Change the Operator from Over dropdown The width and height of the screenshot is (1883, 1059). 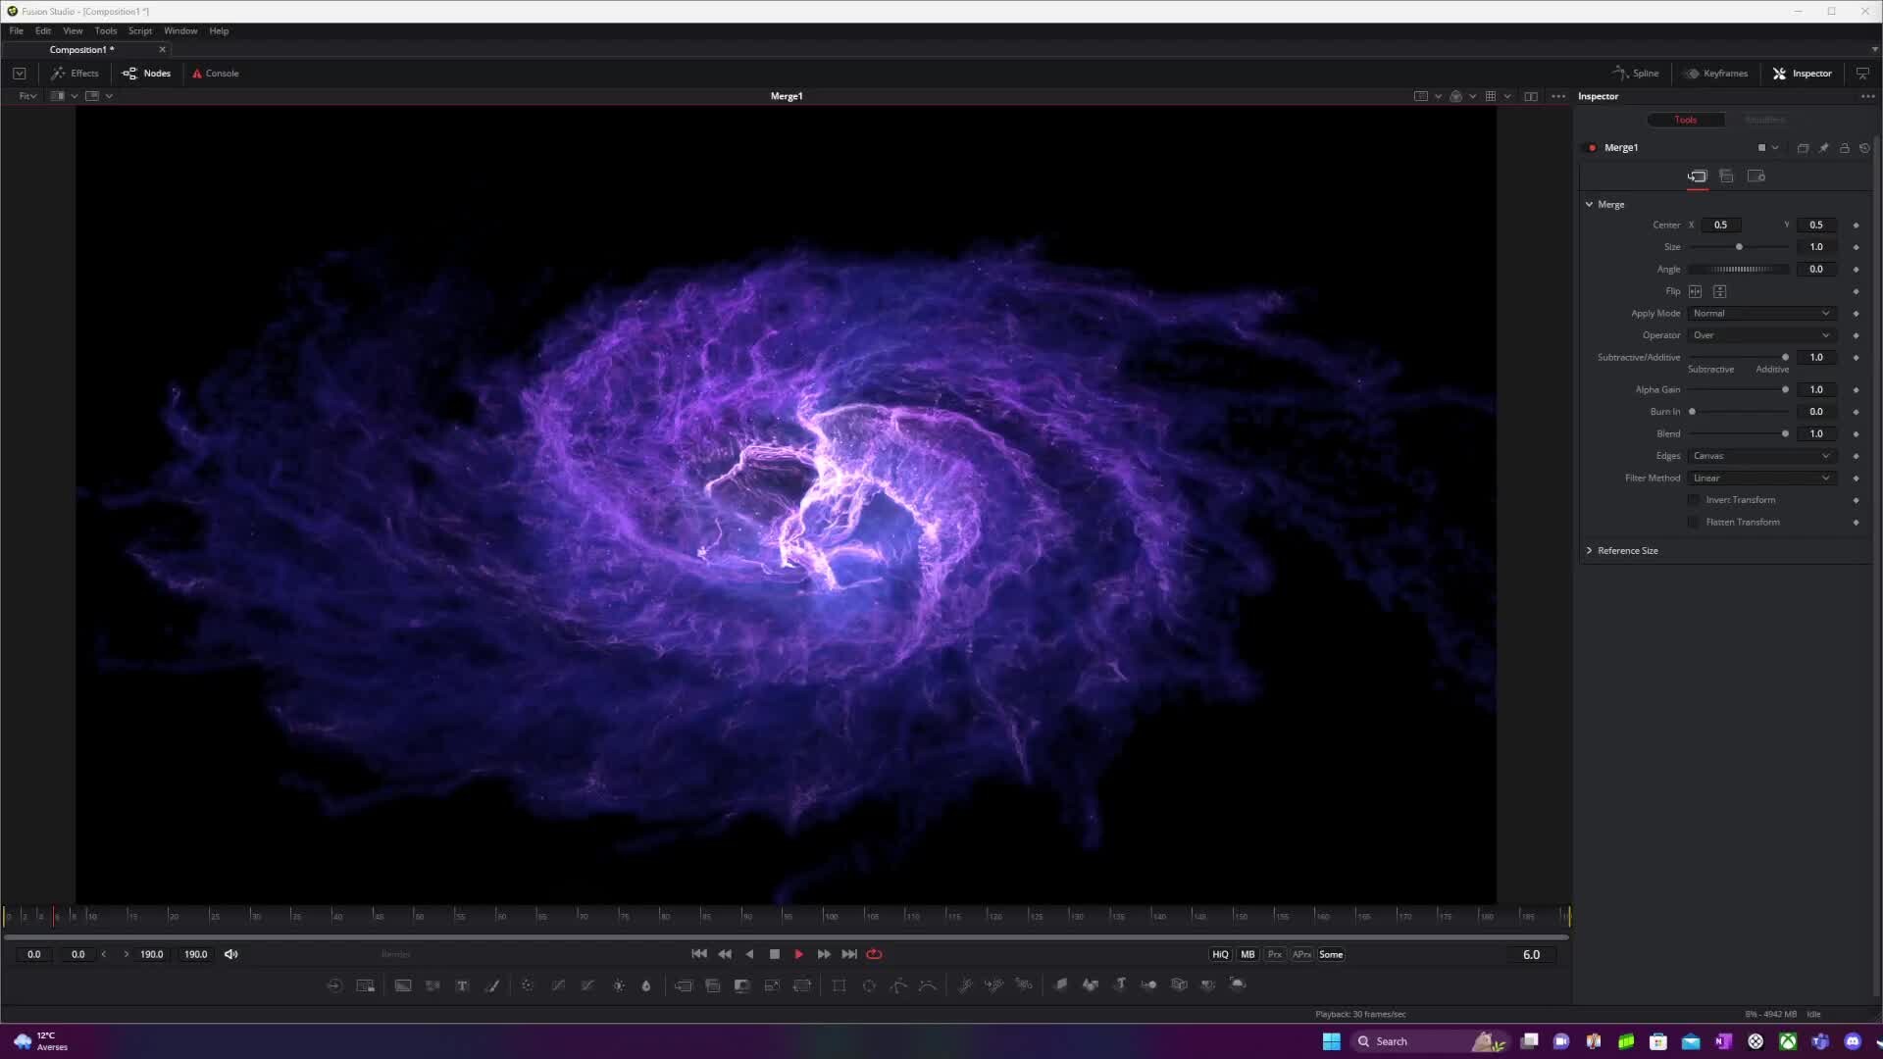tap(1761, 334)
